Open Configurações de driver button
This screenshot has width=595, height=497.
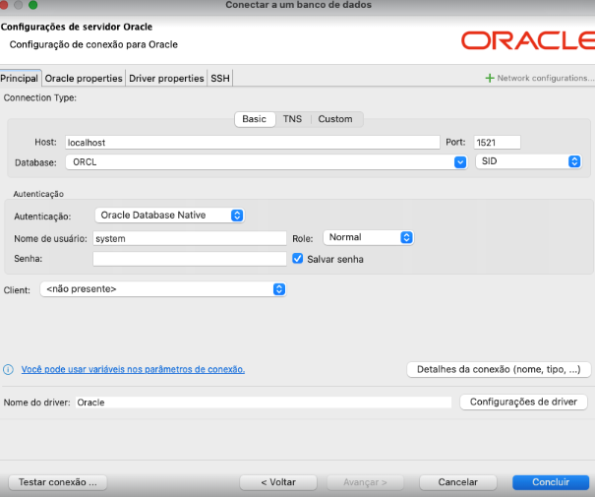(523, 403)
